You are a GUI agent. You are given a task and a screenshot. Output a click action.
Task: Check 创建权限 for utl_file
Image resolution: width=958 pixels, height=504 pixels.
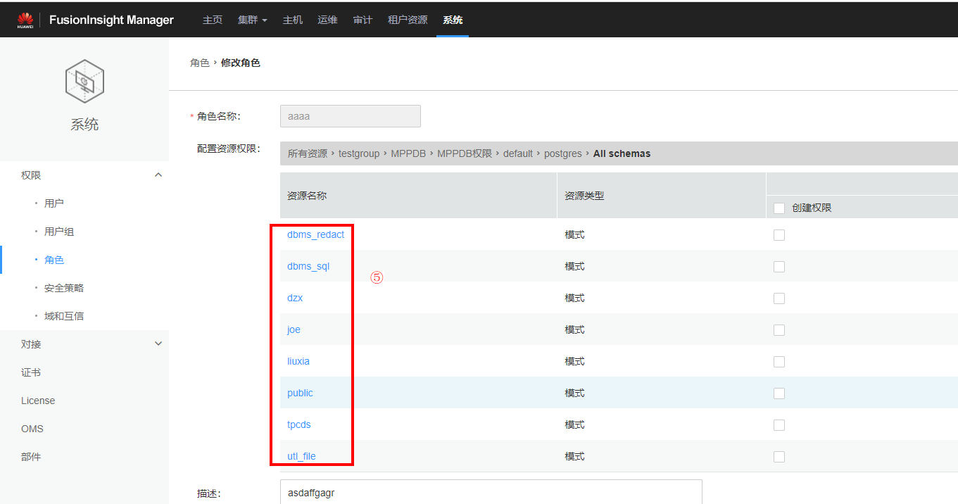pos(779,457)
